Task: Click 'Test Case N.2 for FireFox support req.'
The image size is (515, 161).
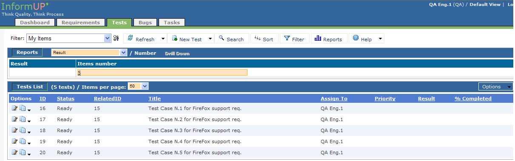Action: pos(195,119)
